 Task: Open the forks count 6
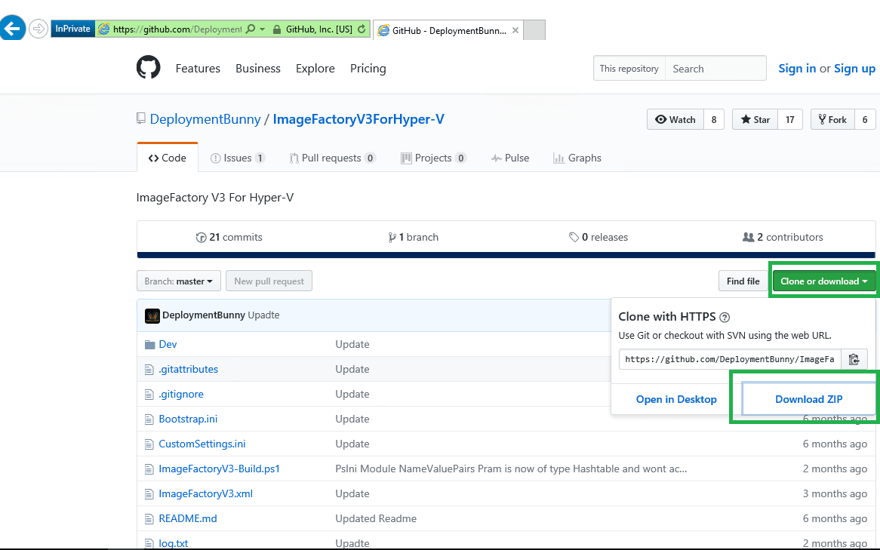(865, 119)
